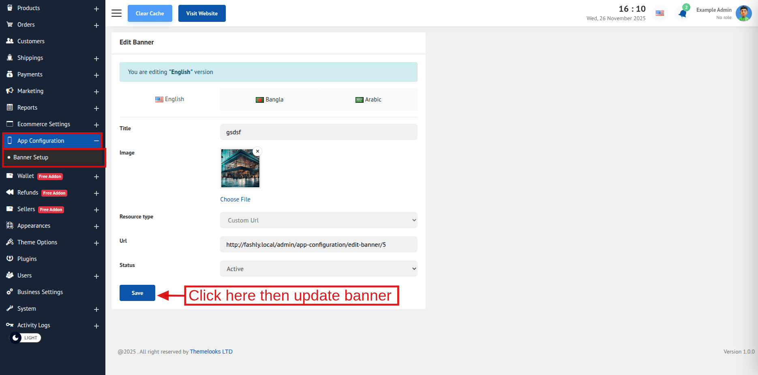Click the US flag language icon
Viewport: 758px width, 375px height.
point(660,13)
